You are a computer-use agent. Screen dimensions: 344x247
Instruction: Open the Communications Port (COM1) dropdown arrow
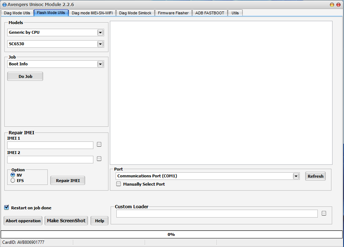click(x=296, y=176)
